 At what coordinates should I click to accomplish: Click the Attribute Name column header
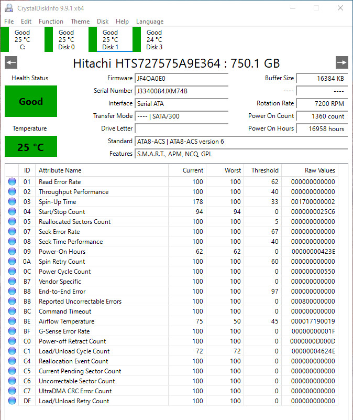[x=102, y=170]
